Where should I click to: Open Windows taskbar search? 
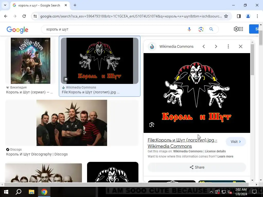(18, 192)
